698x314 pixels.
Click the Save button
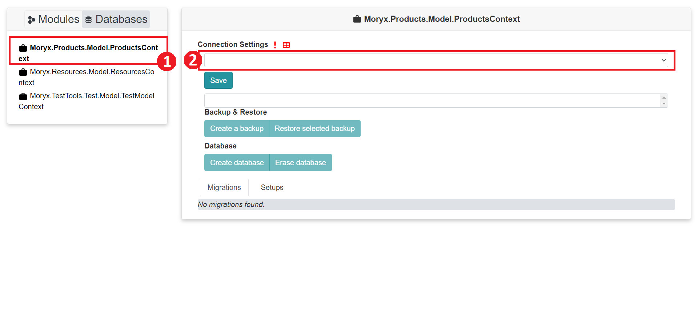pyautogui.click(x=218, y=80)
